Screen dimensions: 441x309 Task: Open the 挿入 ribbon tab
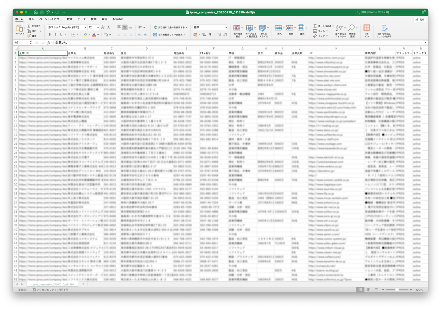(31, 19)
